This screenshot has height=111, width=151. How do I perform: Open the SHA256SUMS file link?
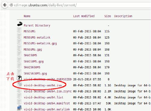32,67
